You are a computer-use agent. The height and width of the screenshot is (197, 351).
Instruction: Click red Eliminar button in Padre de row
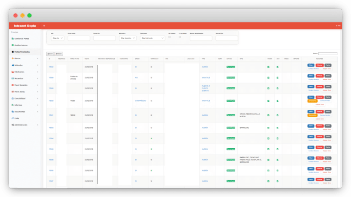click(x=319, y=76)
